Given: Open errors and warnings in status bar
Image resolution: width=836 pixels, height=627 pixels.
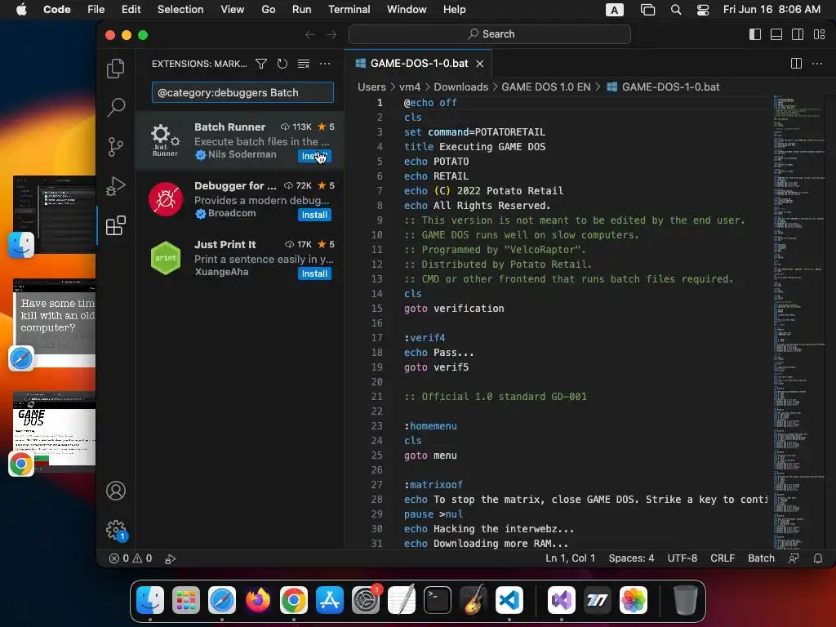Looking at the screenshot, I should pos(131,558).
